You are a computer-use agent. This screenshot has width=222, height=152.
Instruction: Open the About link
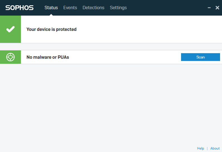coord(215,148)
